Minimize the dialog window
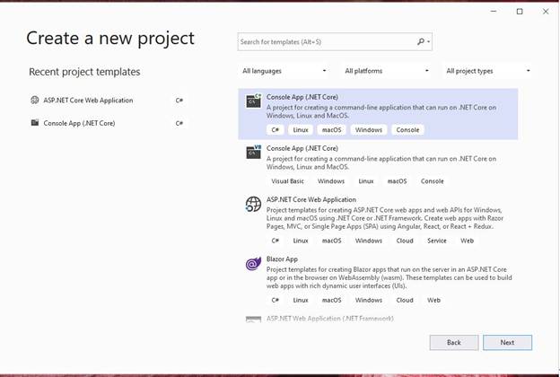The height and width of the screenshot is (377, 560). tap(494, 12)
